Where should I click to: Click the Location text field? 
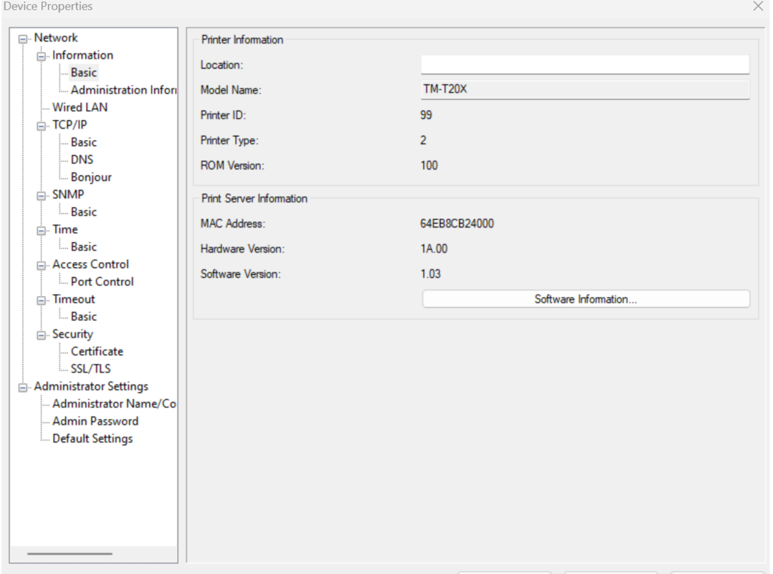[x=585, y=65]
